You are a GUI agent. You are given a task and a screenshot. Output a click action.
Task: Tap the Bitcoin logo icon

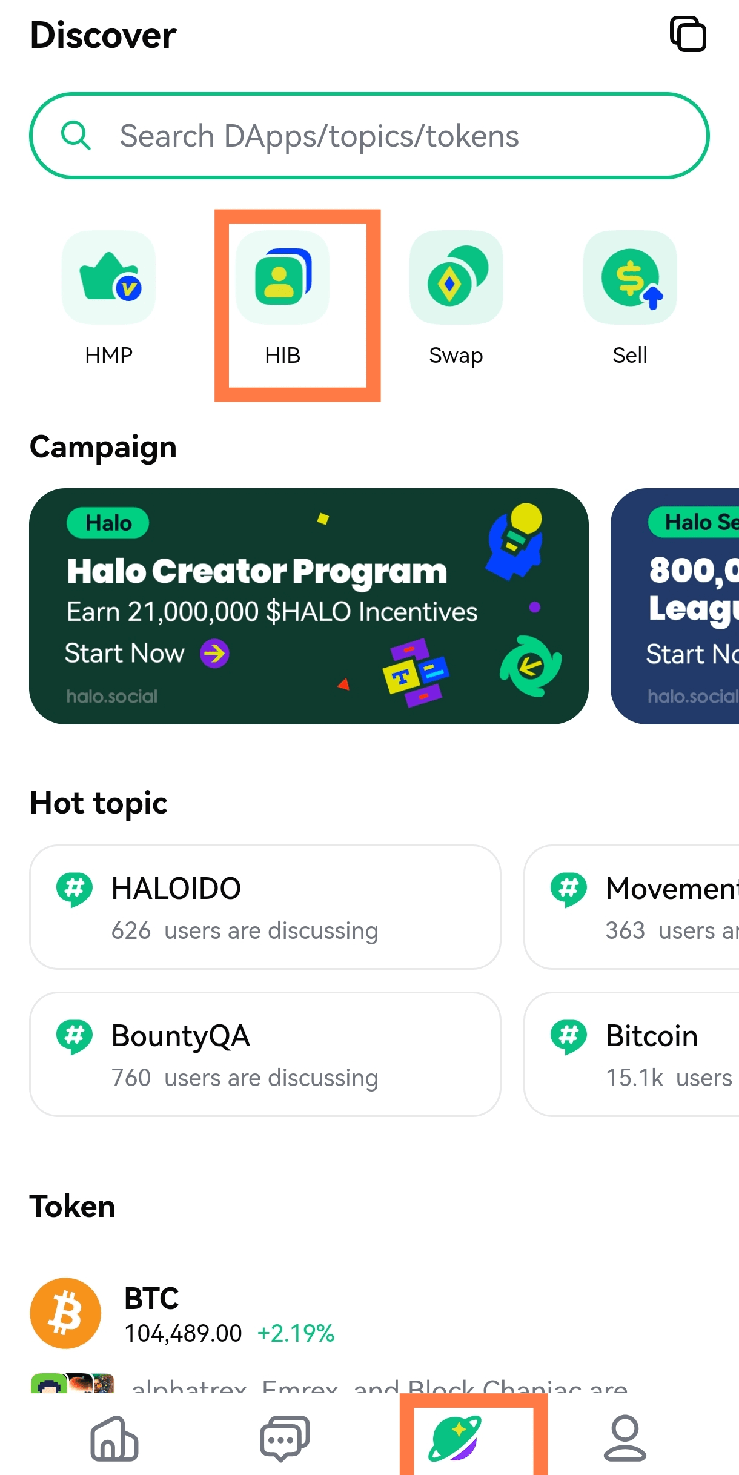tap(65, 1313)
